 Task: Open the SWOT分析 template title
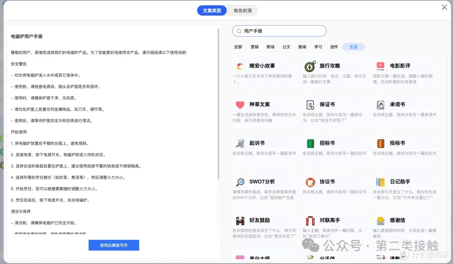(x=262, y=182)
